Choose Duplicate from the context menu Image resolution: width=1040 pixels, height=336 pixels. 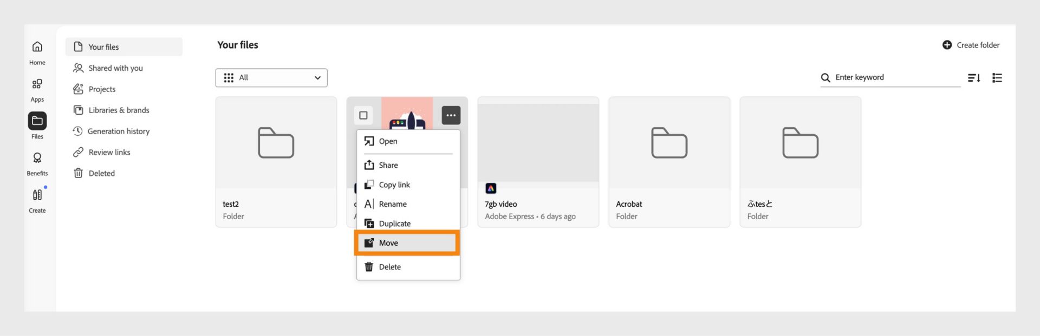point(407,223)
